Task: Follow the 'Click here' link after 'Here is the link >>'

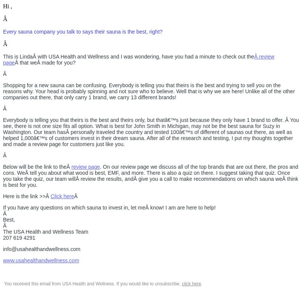Action: (x=62, y=196)
